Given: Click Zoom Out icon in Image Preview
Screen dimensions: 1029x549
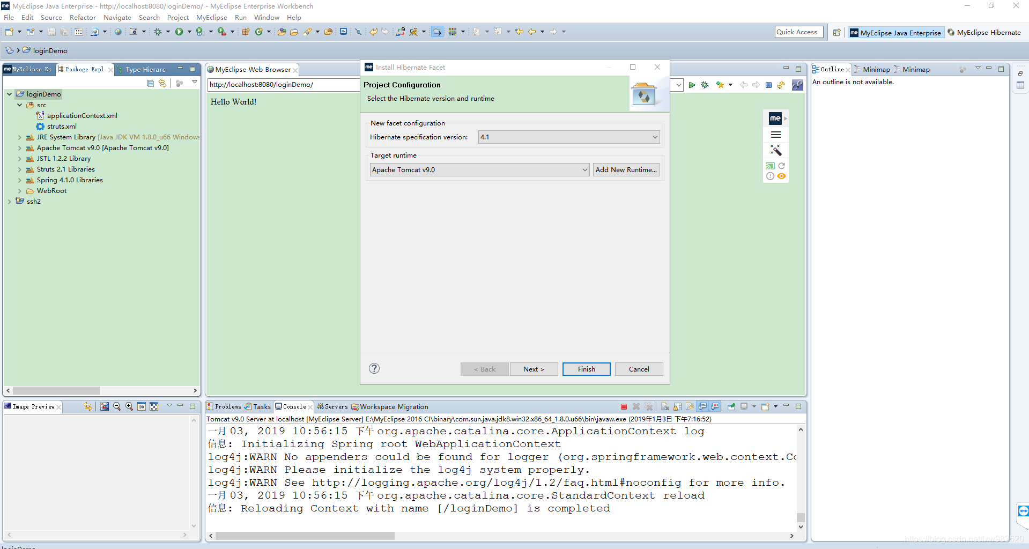Looking at the screenshot, I should point(117,406).
